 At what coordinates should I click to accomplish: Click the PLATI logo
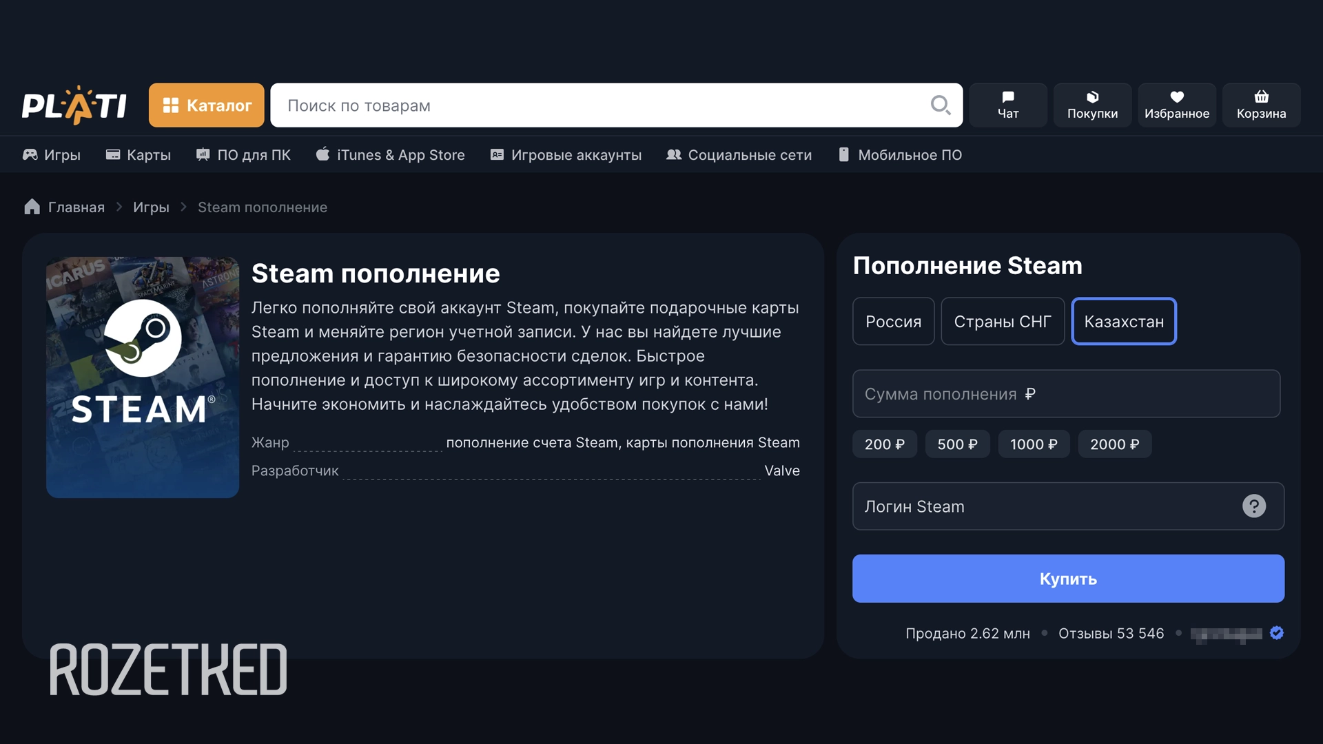(74, 105)
